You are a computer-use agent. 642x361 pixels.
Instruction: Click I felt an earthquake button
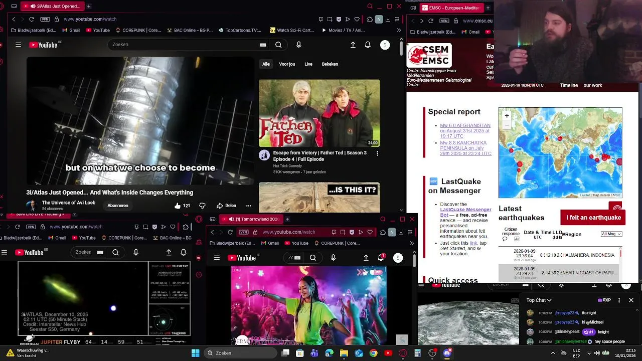(x=593, y=218)
